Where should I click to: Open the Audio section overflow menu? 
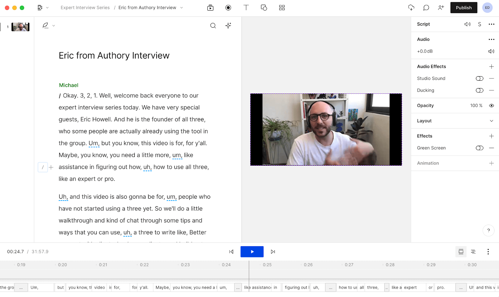coord(492,39)
